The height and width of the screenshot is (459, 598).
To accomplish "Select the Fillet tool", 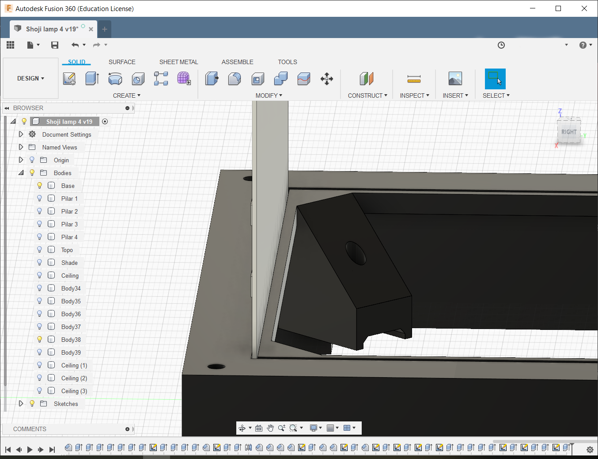I will (x=235, y=79).
